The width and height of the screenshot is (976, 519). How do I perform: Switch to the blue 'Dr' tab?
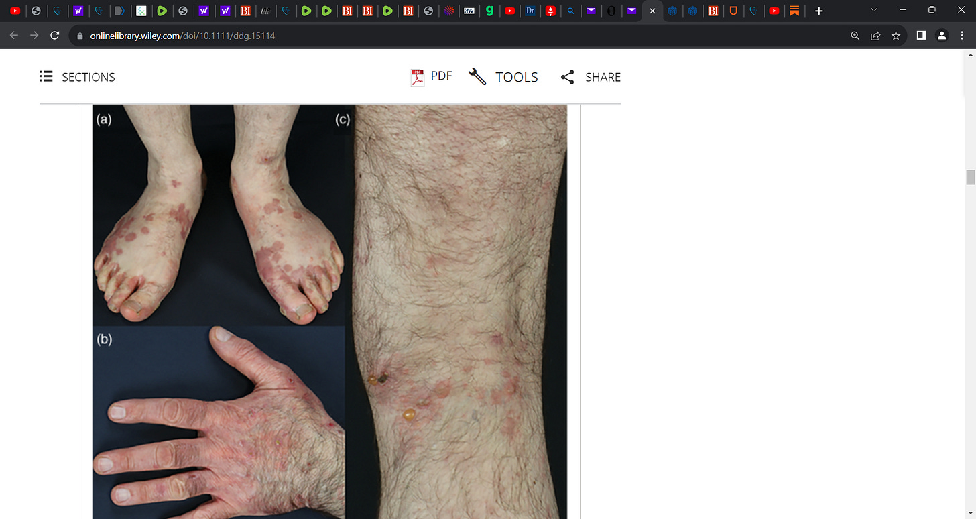(530, 11)
